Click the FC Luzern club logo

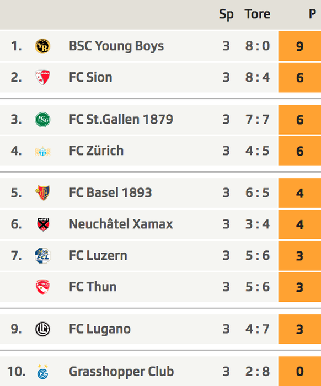click(42, 256)
